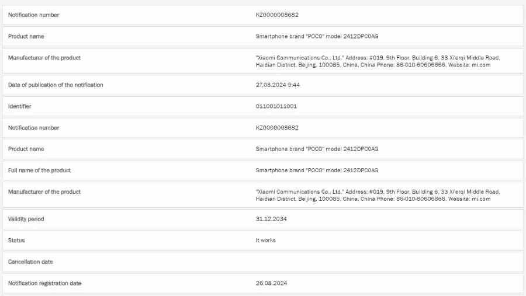Click the second Notification number label
The width and height of the screenshot is (526, 296).
[33, 128]
